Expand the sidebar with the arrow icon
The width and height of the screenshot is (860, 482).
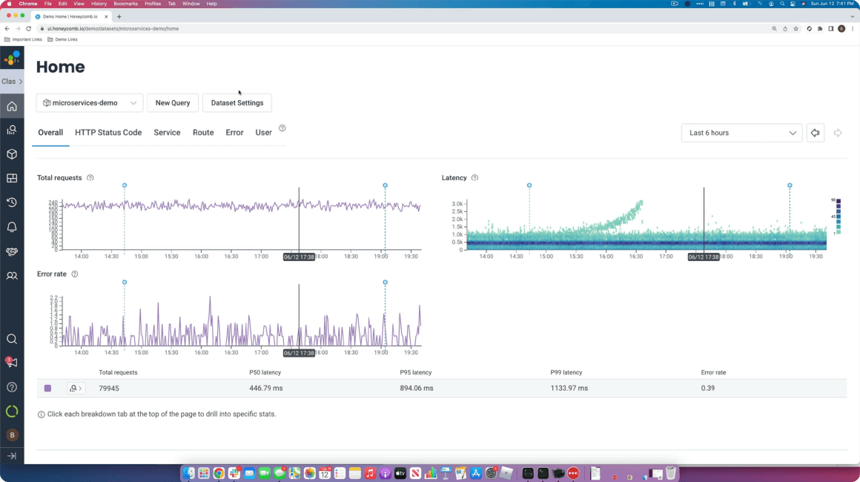pyautogui.click(x=12, y=456)
